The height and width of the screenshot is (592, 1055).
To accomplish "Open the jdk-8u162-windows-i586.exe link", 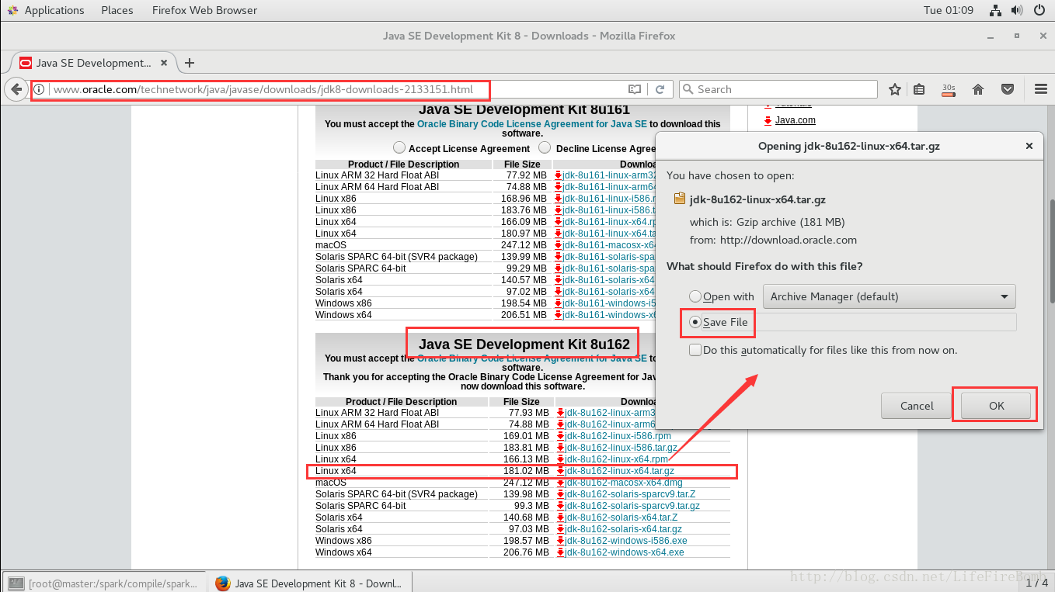I will pos(625,541).
